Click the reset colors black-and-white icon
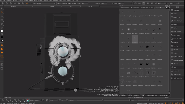The image size is (185, 104). 2,40
